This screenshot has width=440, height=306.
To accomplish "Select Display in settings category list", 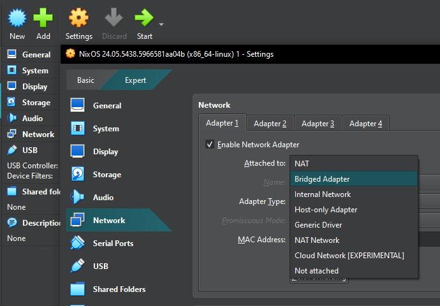I will coord(119,152).
